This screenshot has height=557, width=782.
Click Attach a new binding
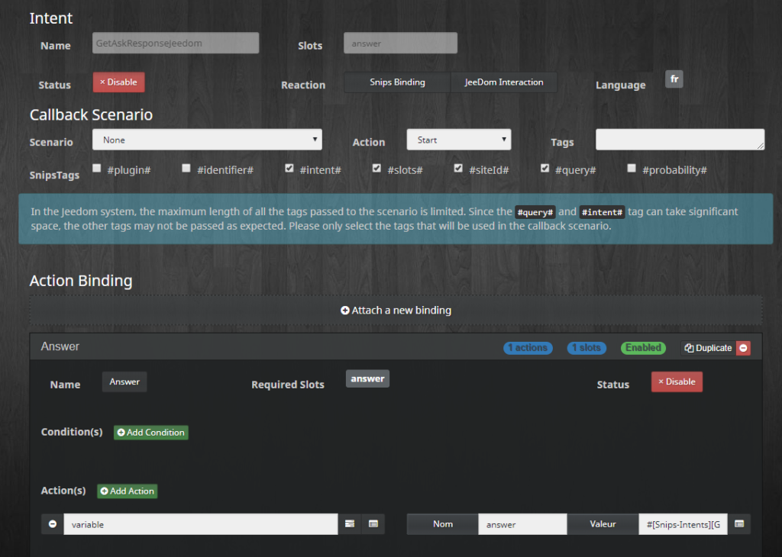pyautogui.click(x=396, y=311)
